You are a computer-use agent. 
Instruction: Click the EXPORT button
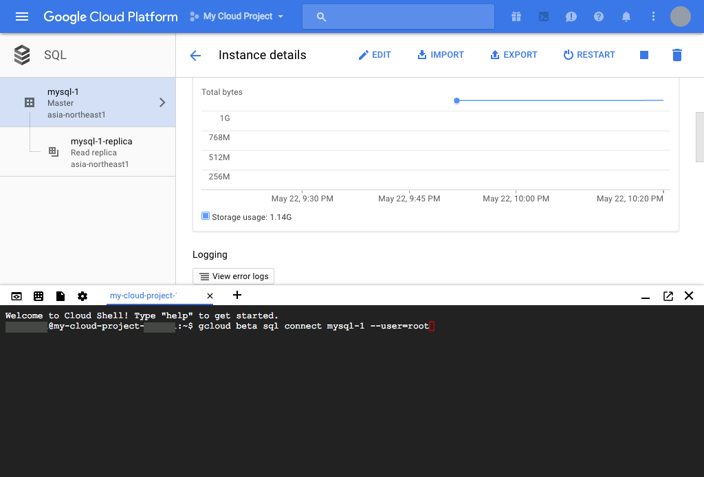514,55
